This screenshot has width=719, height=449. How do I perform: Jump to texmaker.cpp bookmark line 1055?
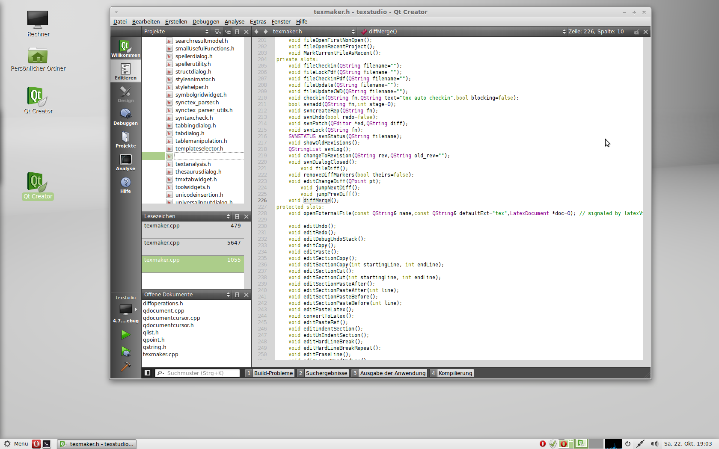pyautogui.click(x=193, y=264)
